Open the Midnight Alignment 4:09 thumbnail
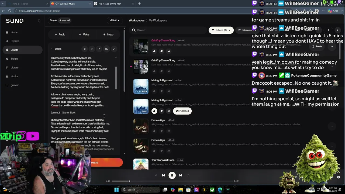 click(141, 86)
